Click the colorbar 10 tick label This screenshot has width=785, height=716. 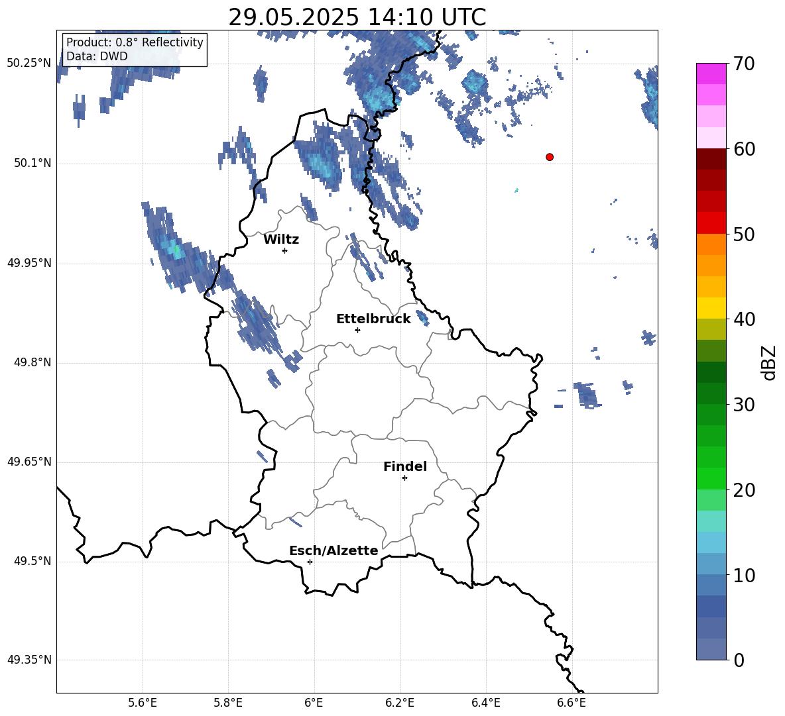(x=744, y=575)
